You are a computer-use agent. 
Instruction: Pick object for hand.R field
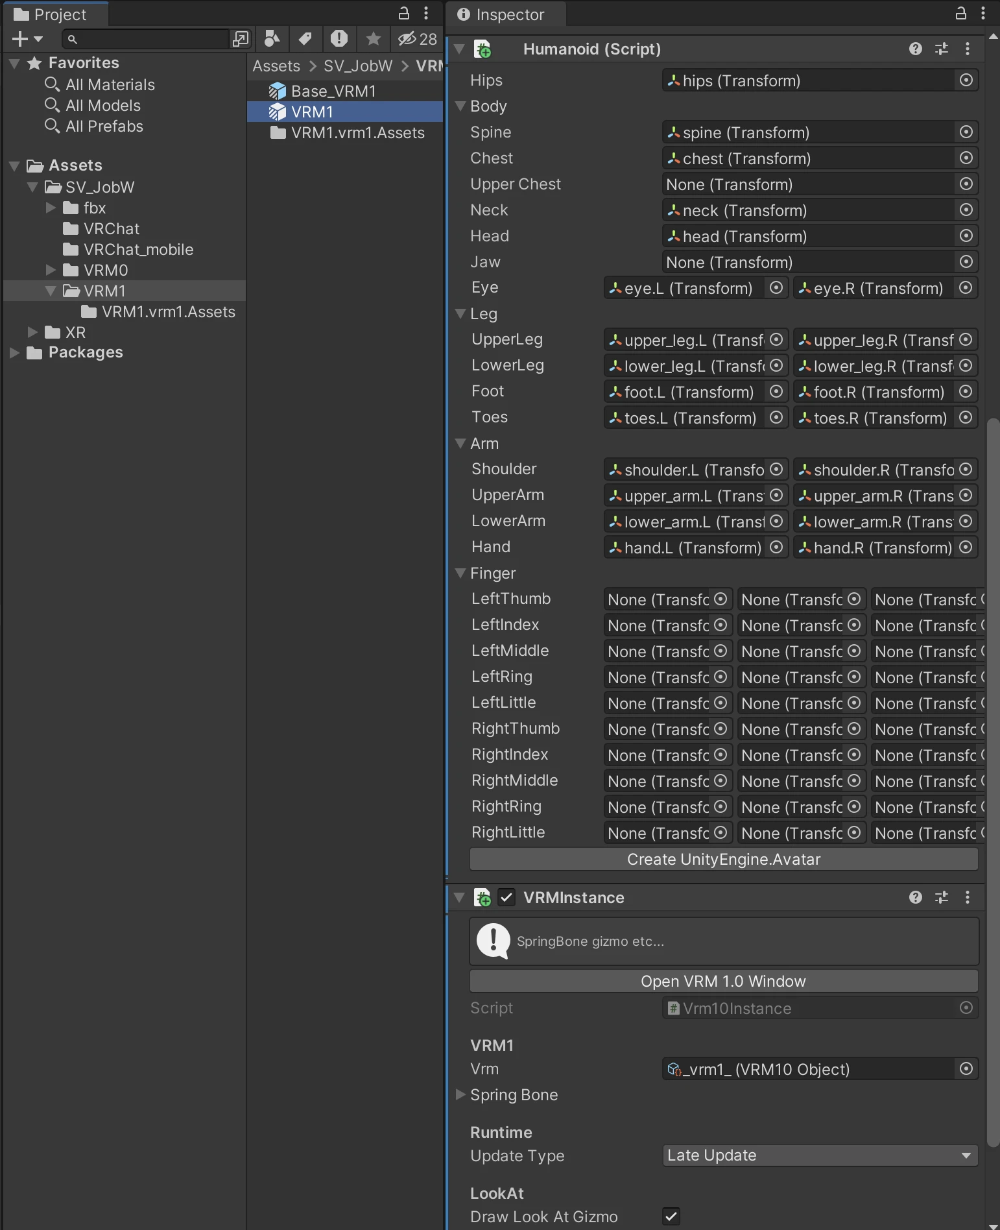pos(966,548)
